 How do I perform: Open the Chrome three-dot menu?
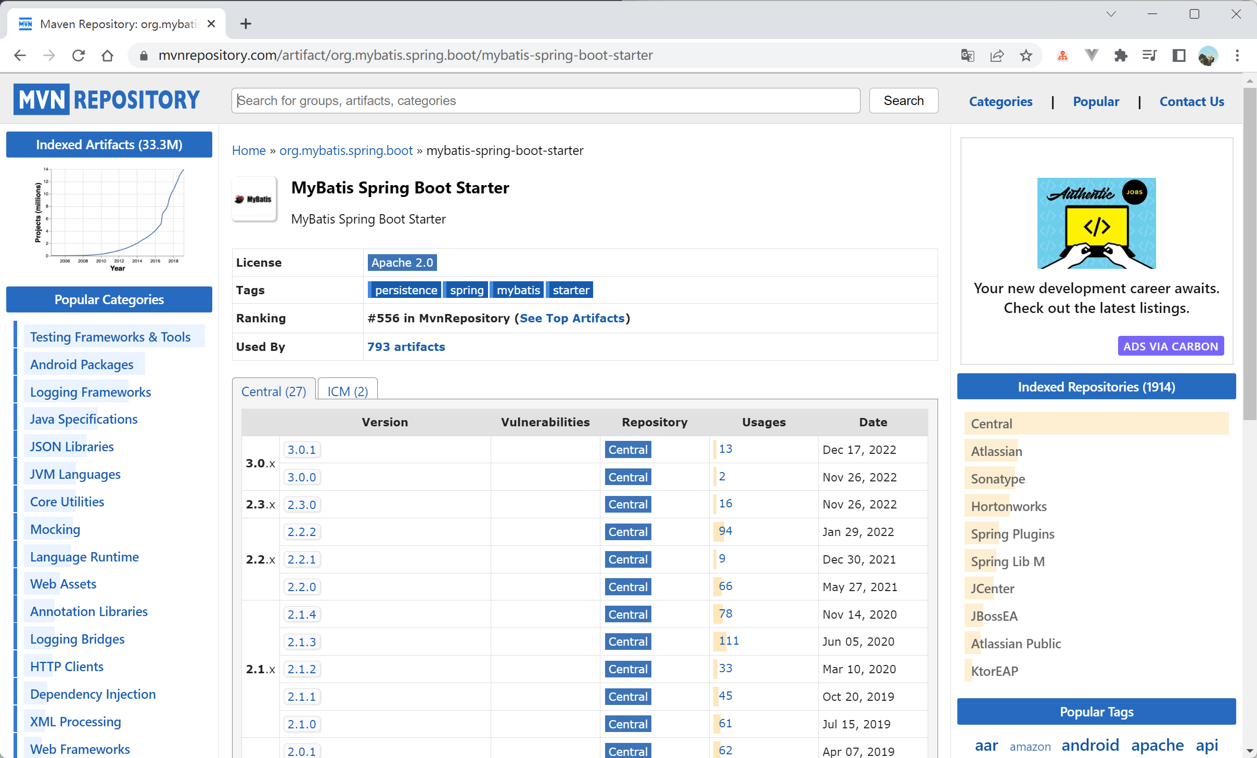1237,55
